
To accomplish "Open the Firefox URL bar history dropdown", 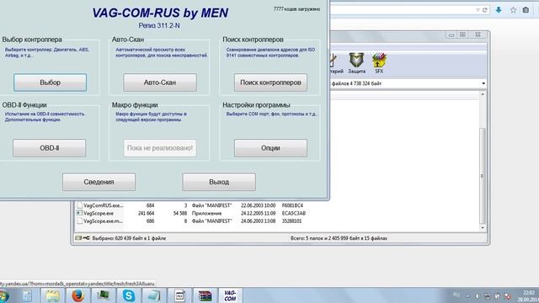I will (478, 10).
